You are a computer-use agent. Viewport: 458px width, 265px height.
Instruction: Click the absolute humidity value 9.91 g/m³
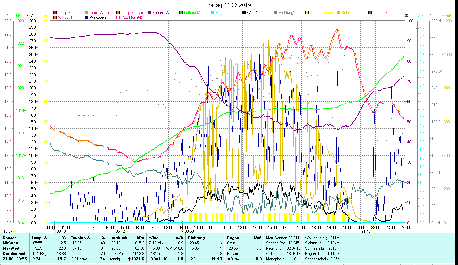(x=79, y=259)
